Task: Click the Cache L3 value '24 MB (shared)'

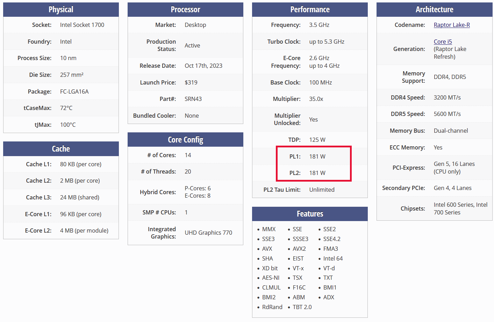Action: 80,197
